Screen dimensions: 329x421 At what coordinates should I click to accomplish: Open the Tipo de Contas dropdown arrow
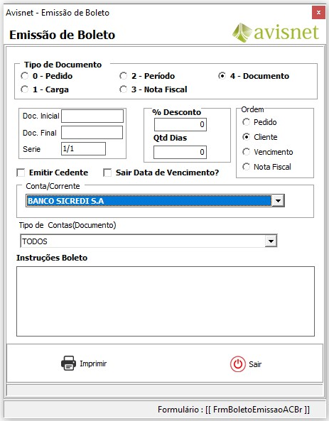[271, 241]
